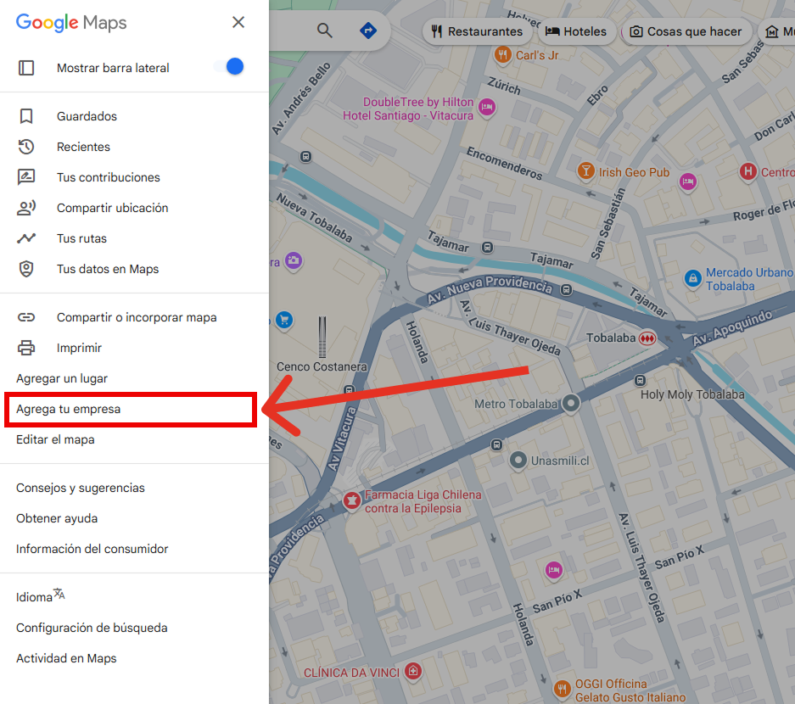Click the Holy Moly Tobalaba label

tap(692, 394)
